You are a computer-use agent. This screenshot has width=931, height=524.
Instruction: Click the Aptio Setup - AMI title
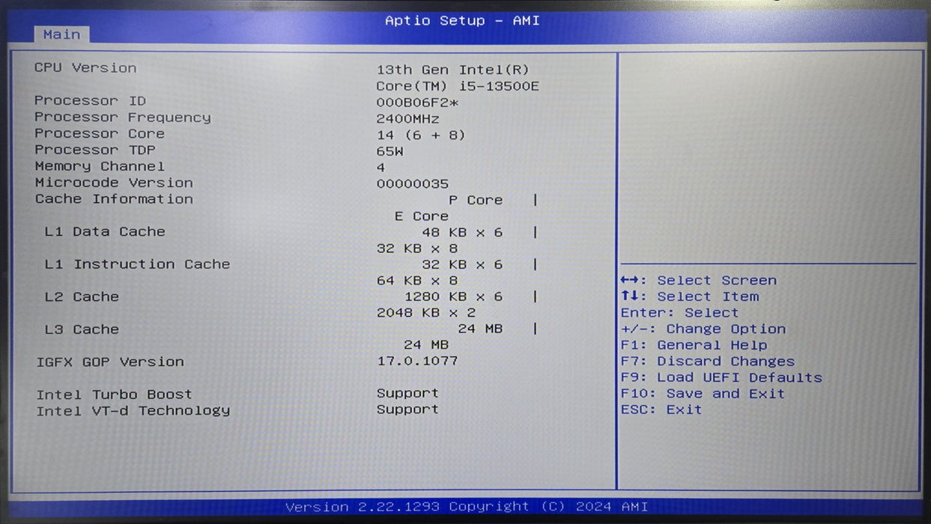(x=462, y=21)
